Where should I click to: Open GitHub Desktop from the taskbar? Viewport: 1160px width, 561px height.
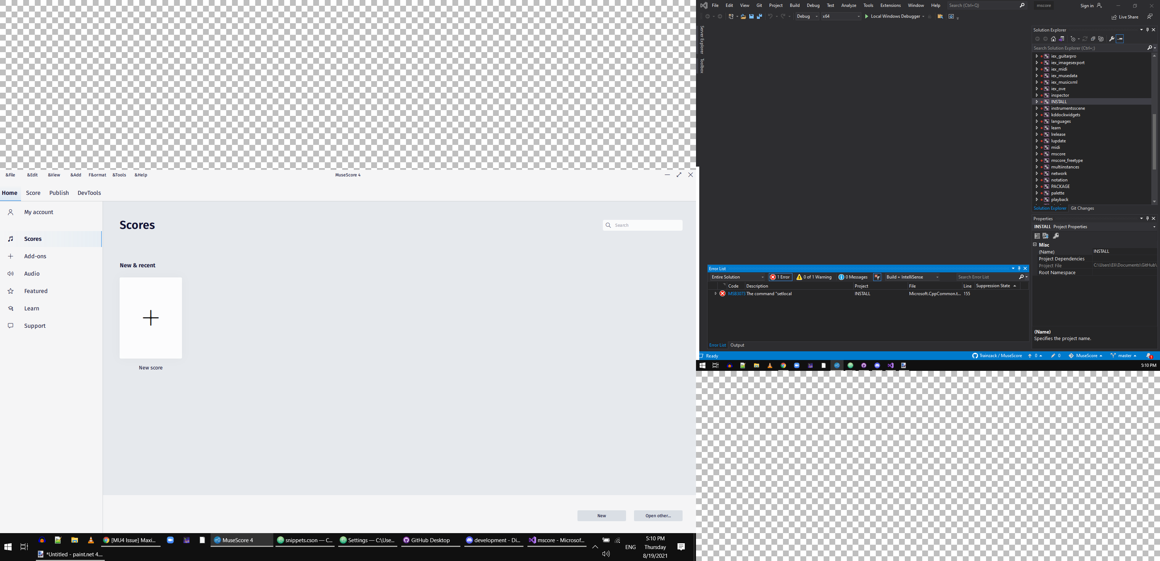click(x=430, y=540)
